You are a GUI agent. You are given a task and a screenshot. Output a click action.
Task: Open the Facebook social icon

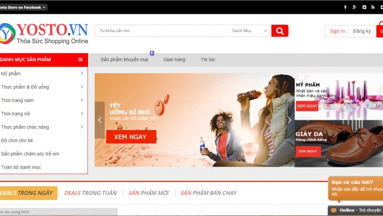pyautogui.click(x=345, y=7)
